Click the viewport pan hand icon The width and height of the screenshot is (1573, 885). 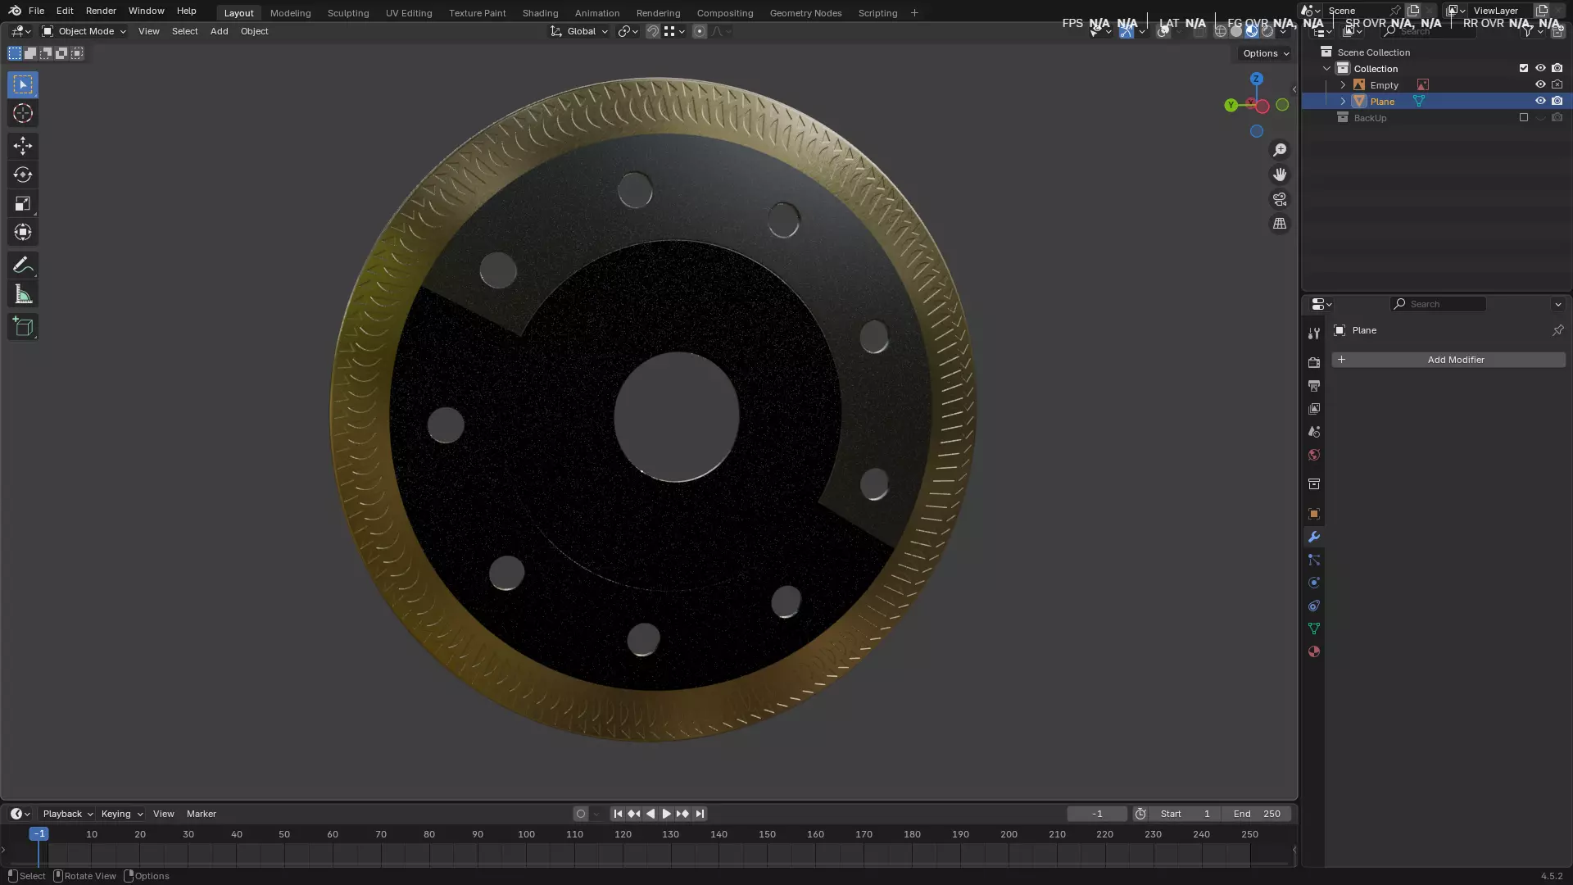point(1280,175)
